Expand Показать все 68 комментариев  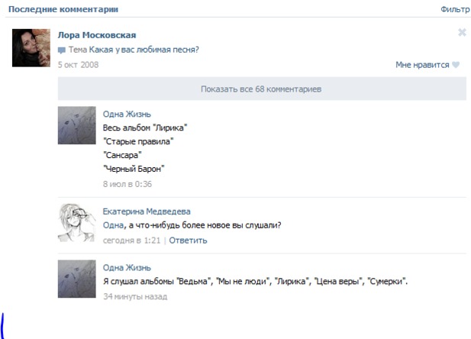point(262,89)
